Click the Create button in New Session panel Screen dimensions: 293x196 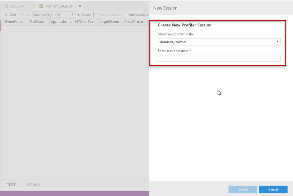pos(243,189)
